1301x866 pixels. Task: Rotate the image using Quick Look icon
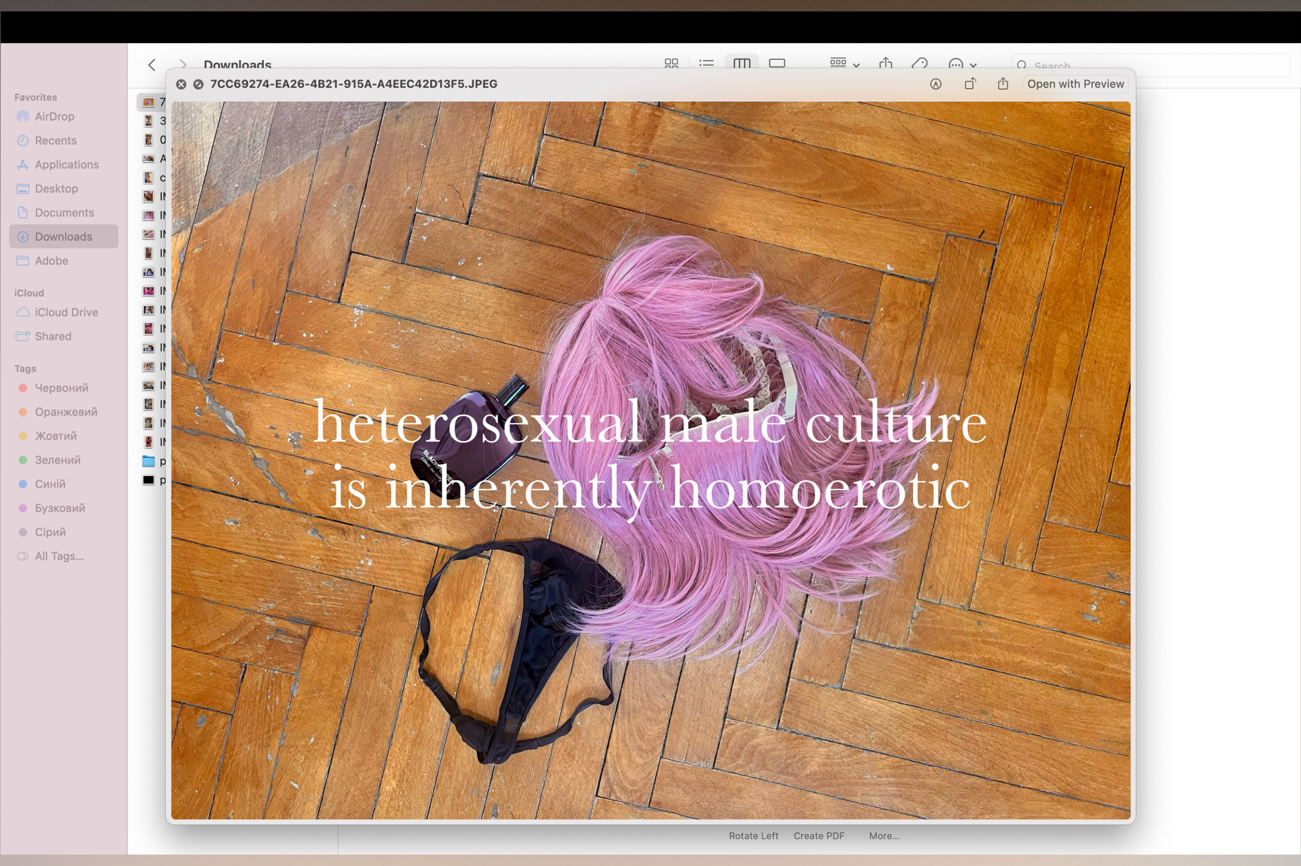coord(970,84)
